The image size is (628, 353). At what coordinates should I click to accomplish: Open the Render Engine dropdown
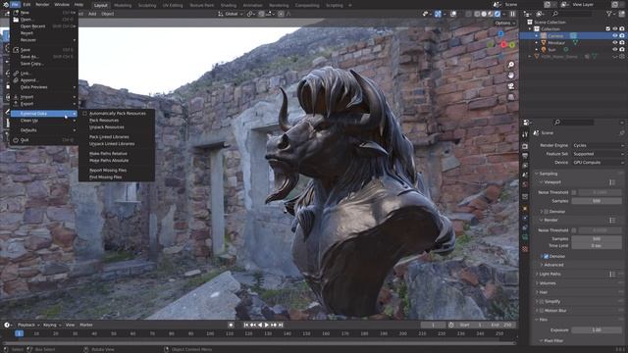598,146
